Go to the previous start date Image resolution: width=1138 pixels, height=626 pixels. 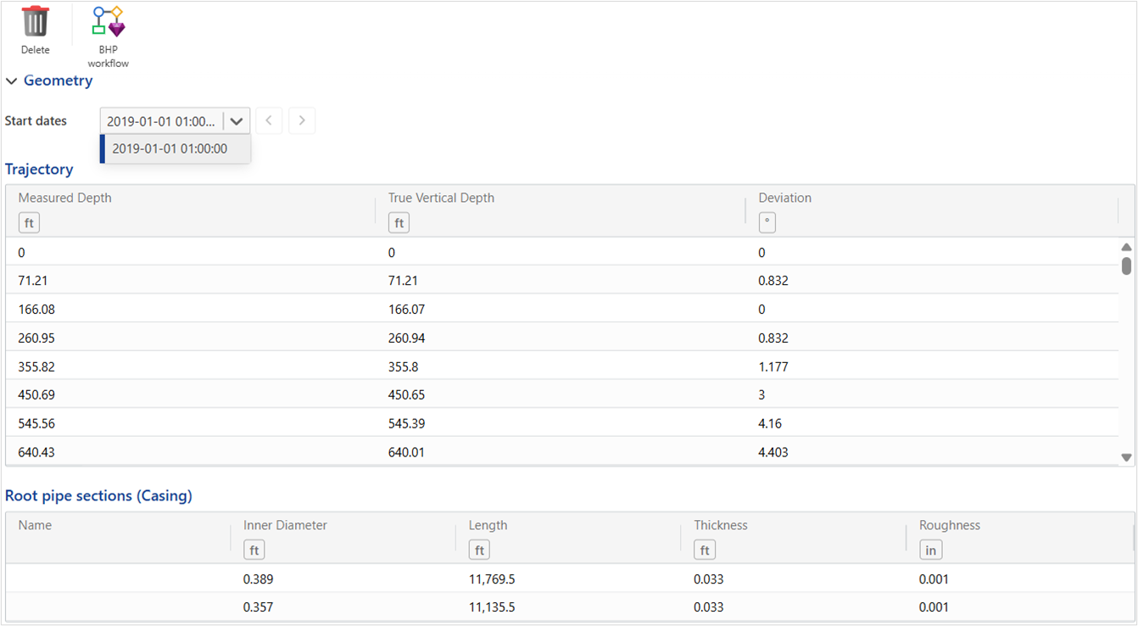(x=269, y=120)
